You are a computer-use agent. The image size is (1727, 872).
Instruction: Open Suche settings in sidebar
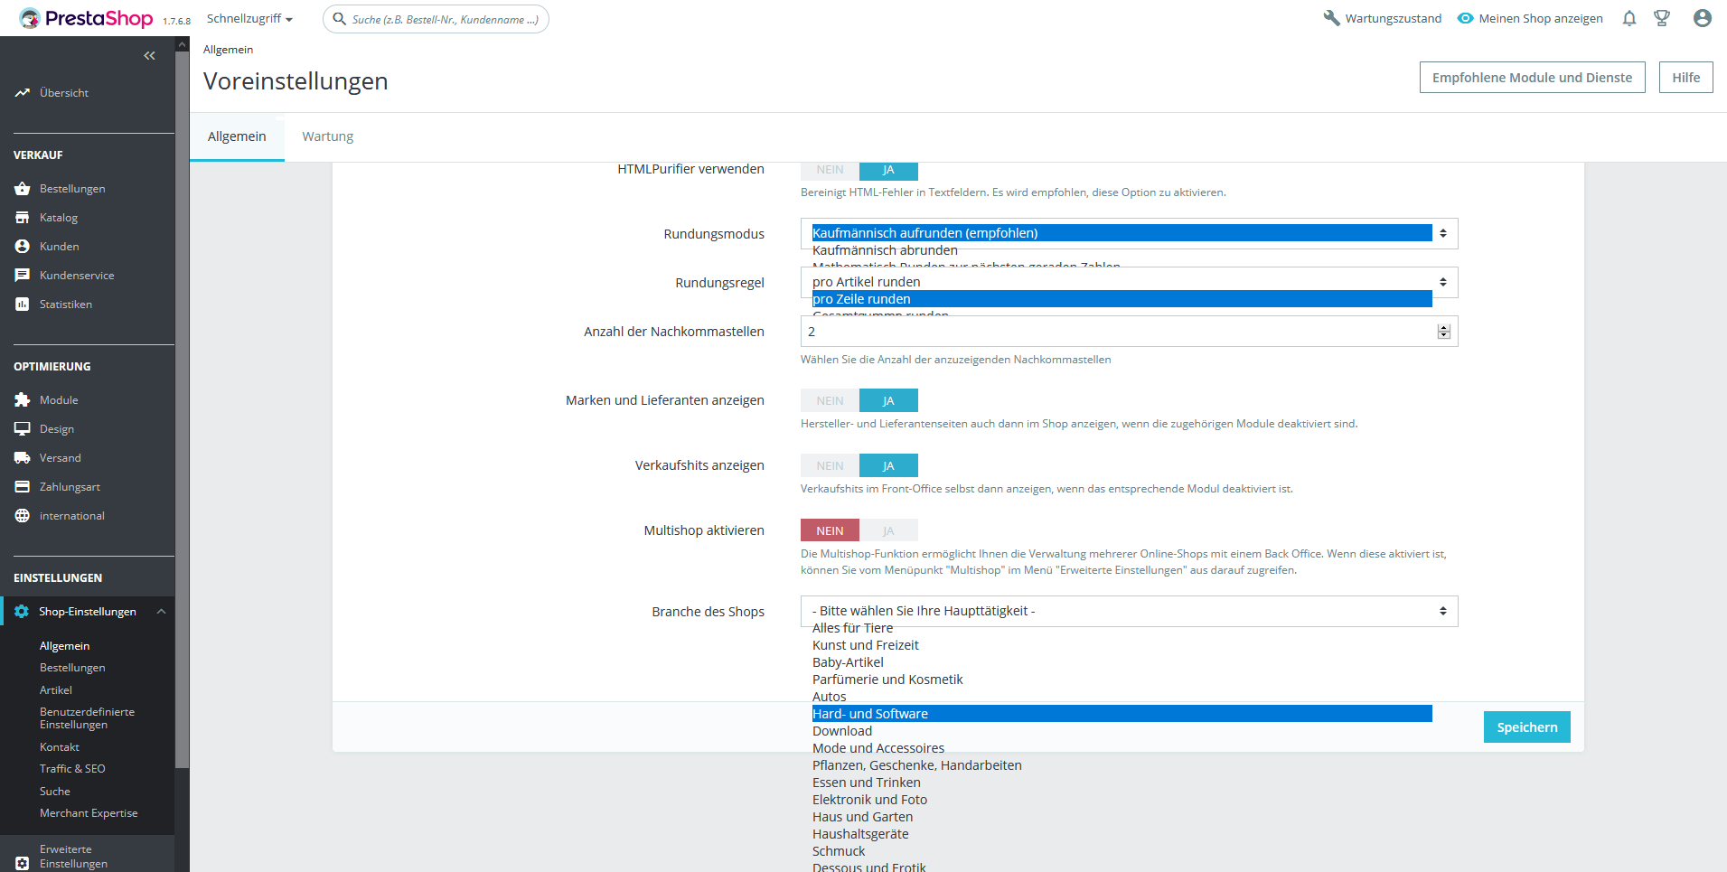(x=55, y=792)
